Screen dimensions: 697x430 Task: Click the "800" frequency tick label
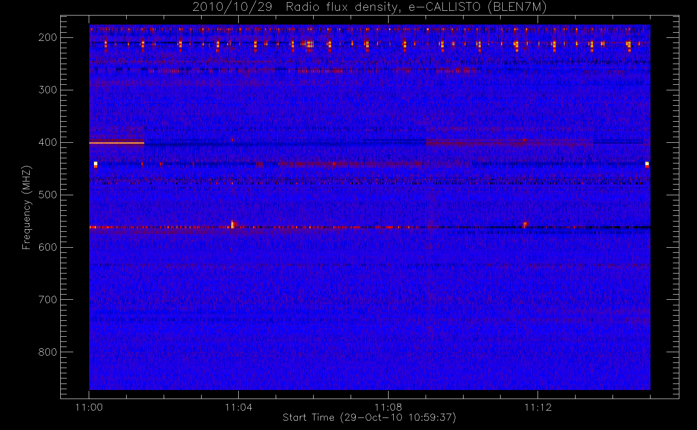coord(48,352)
